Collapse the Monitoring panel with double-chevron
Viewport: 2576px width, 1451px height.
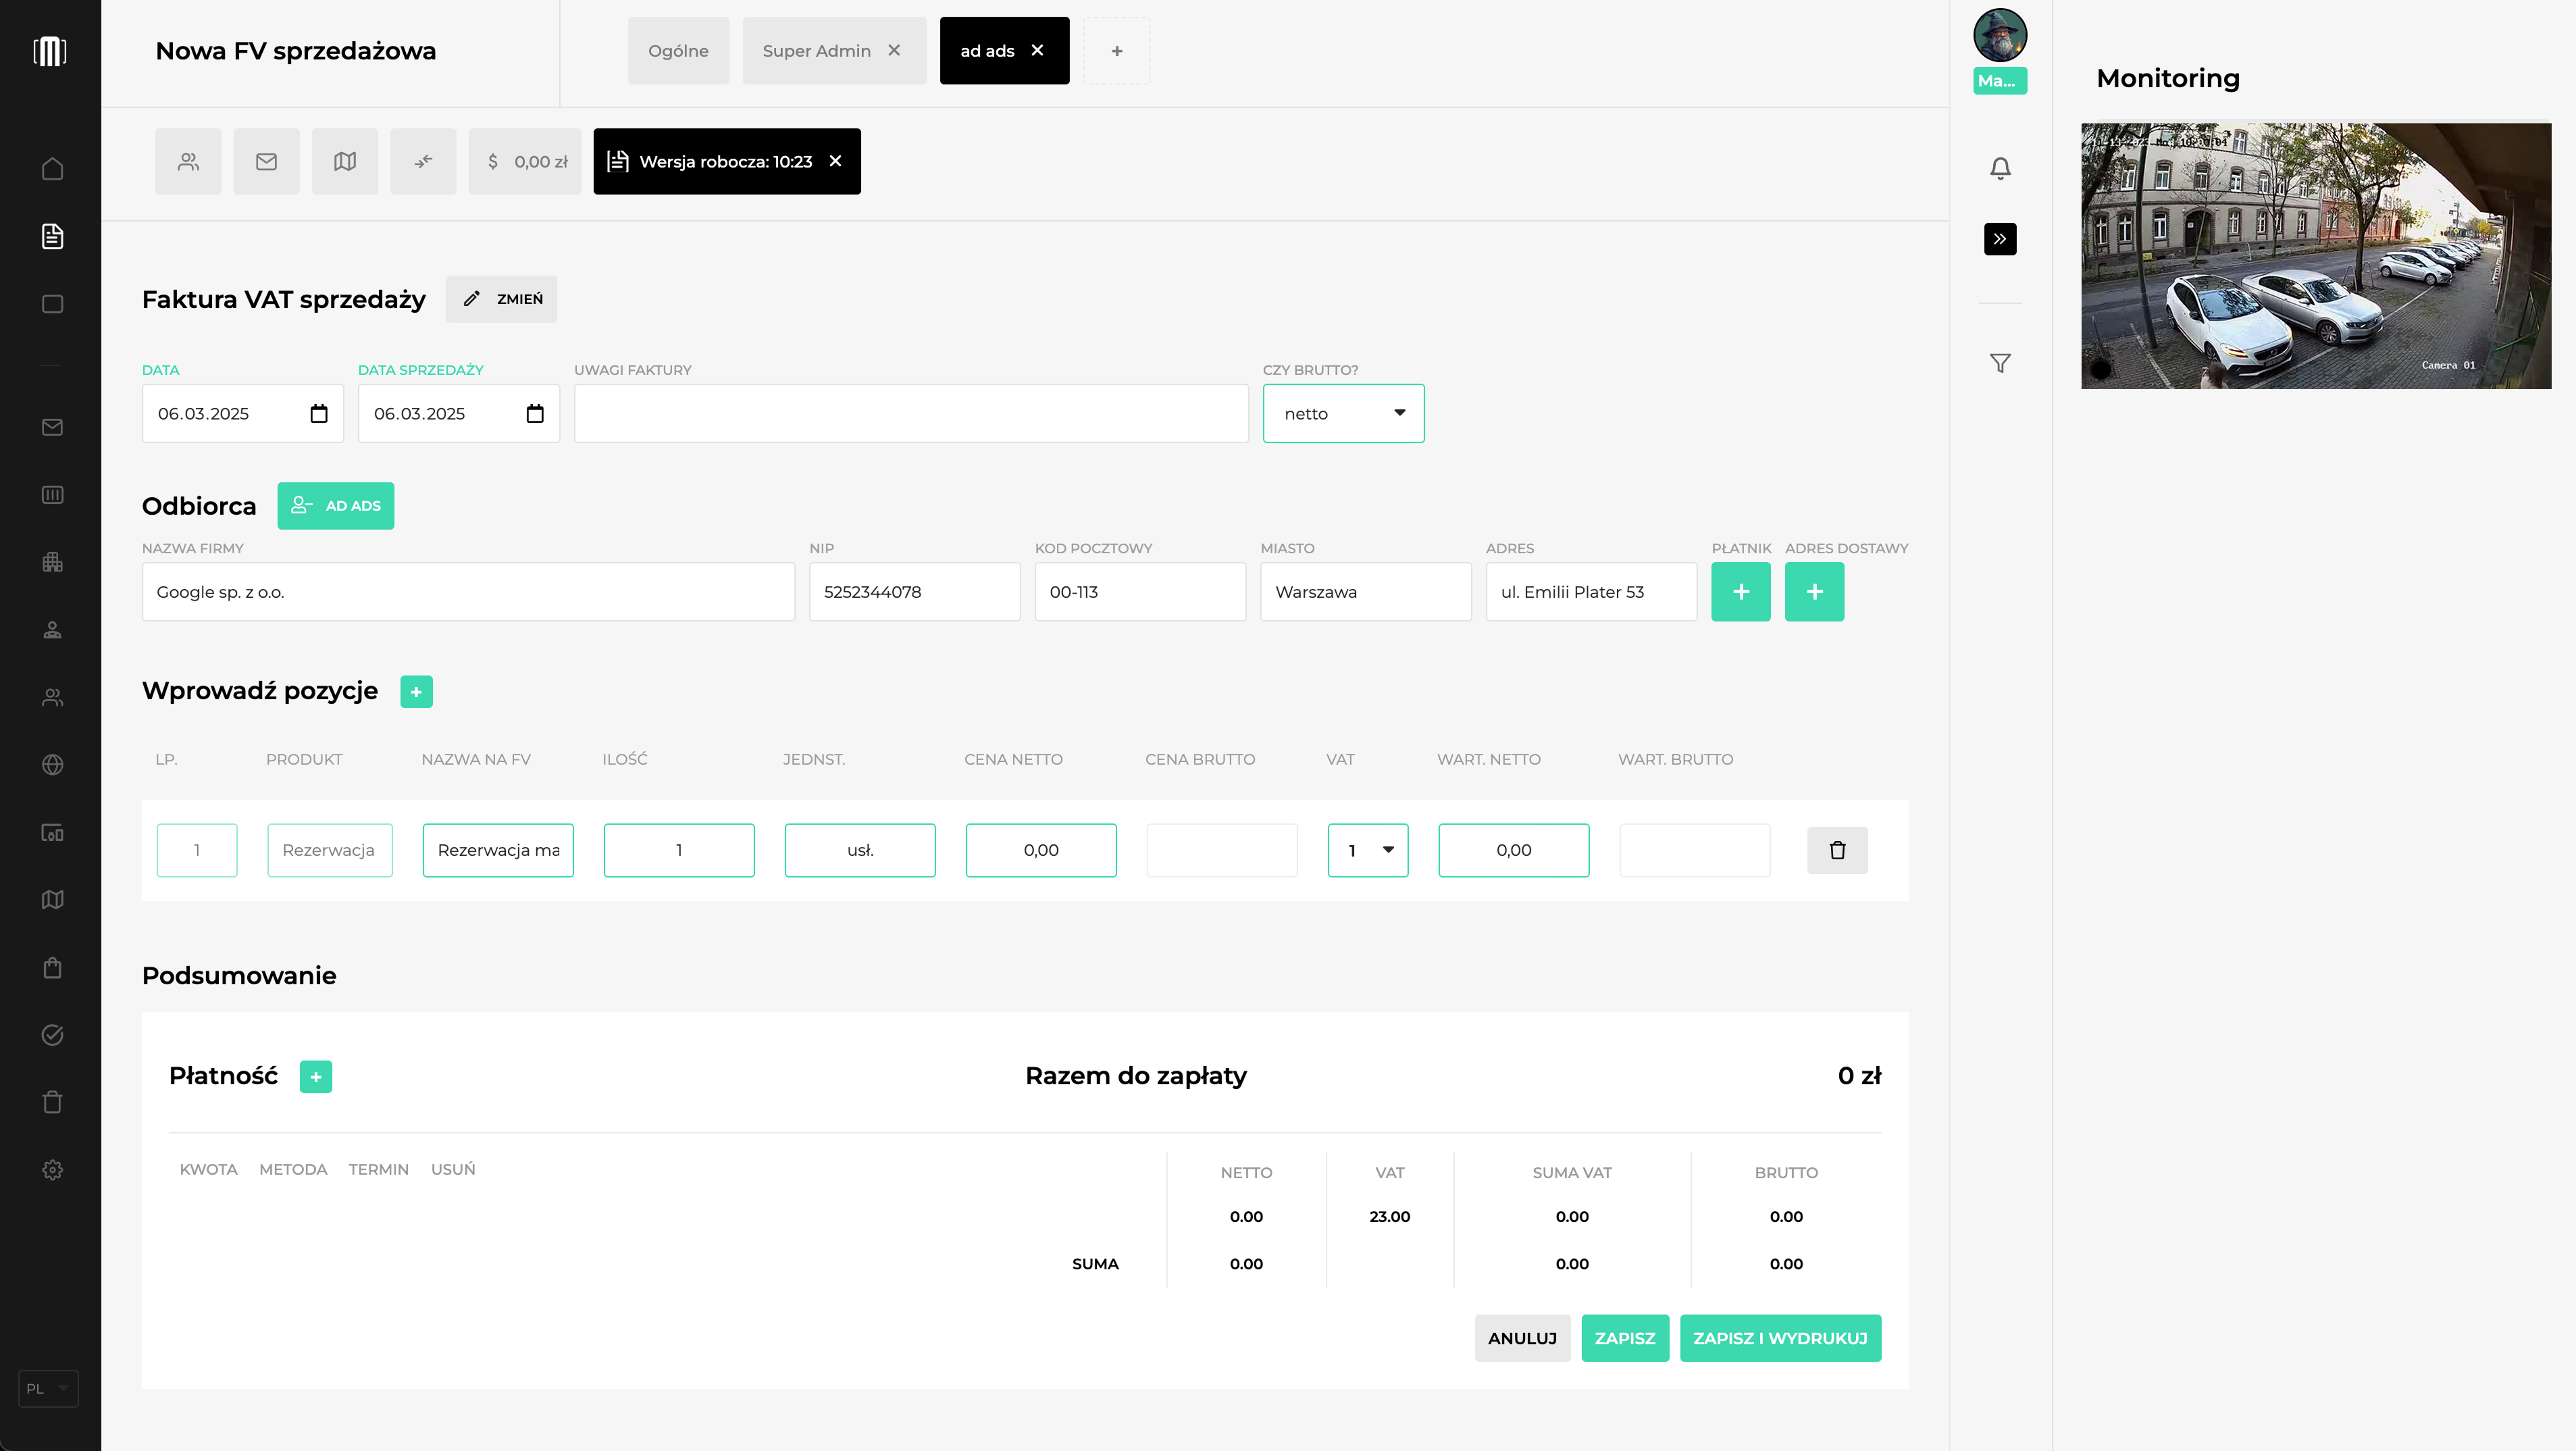[2000, 239]
